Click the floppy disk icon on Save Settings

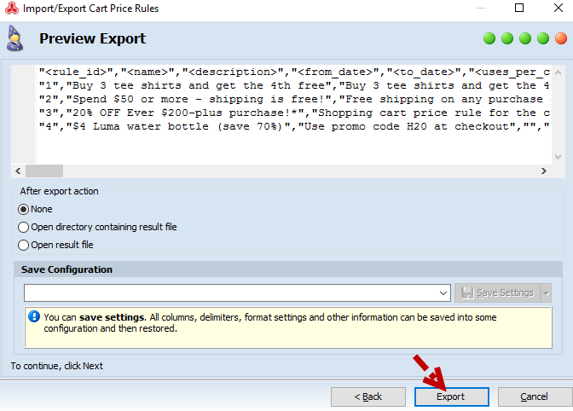[x=467, y=293]
